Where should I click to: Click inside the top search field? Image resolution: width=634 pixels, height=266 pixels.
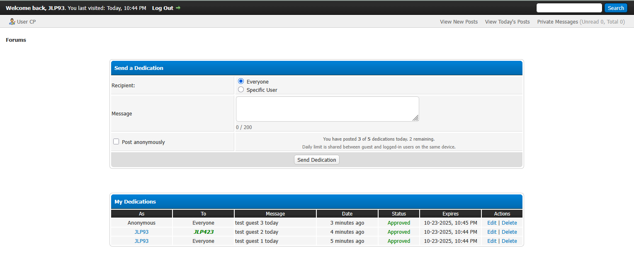(x=569, y=8)
